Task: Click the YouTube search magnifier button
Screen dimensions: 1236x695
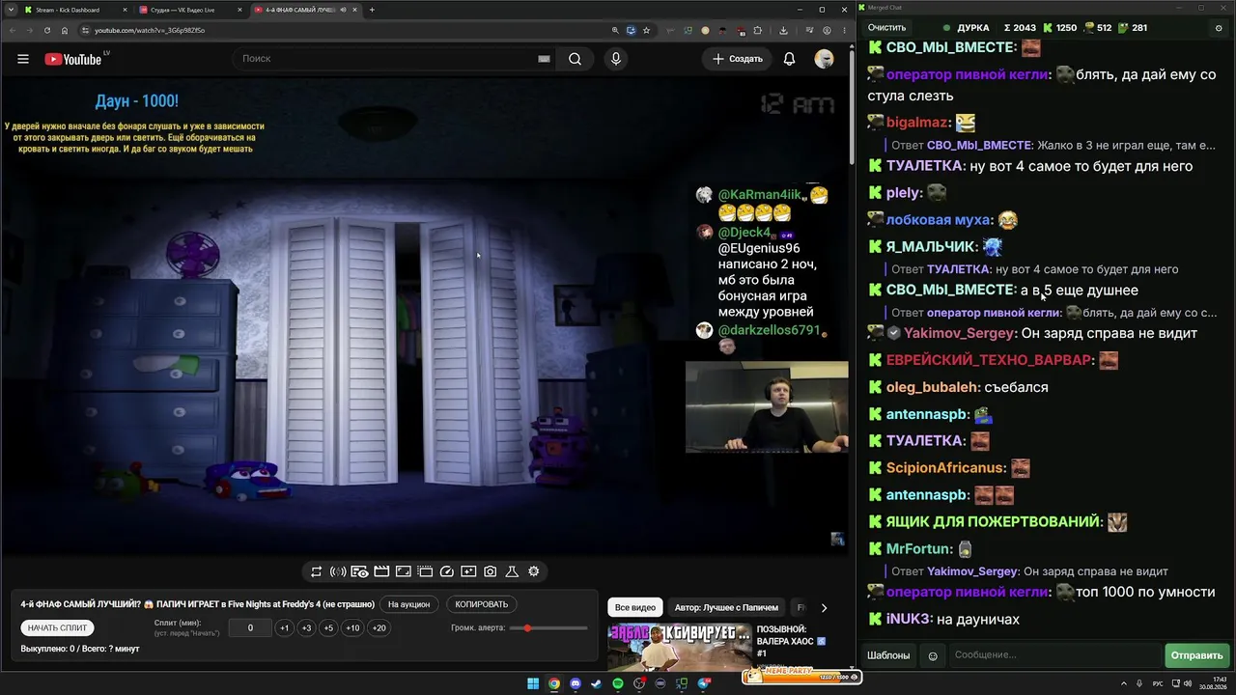Action: coord(575,59)
